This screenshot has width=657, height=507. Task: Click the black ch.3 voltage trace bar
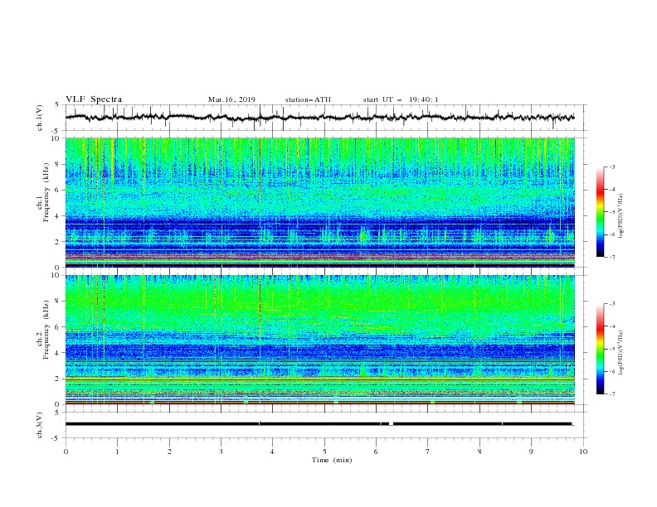(319, 424)
